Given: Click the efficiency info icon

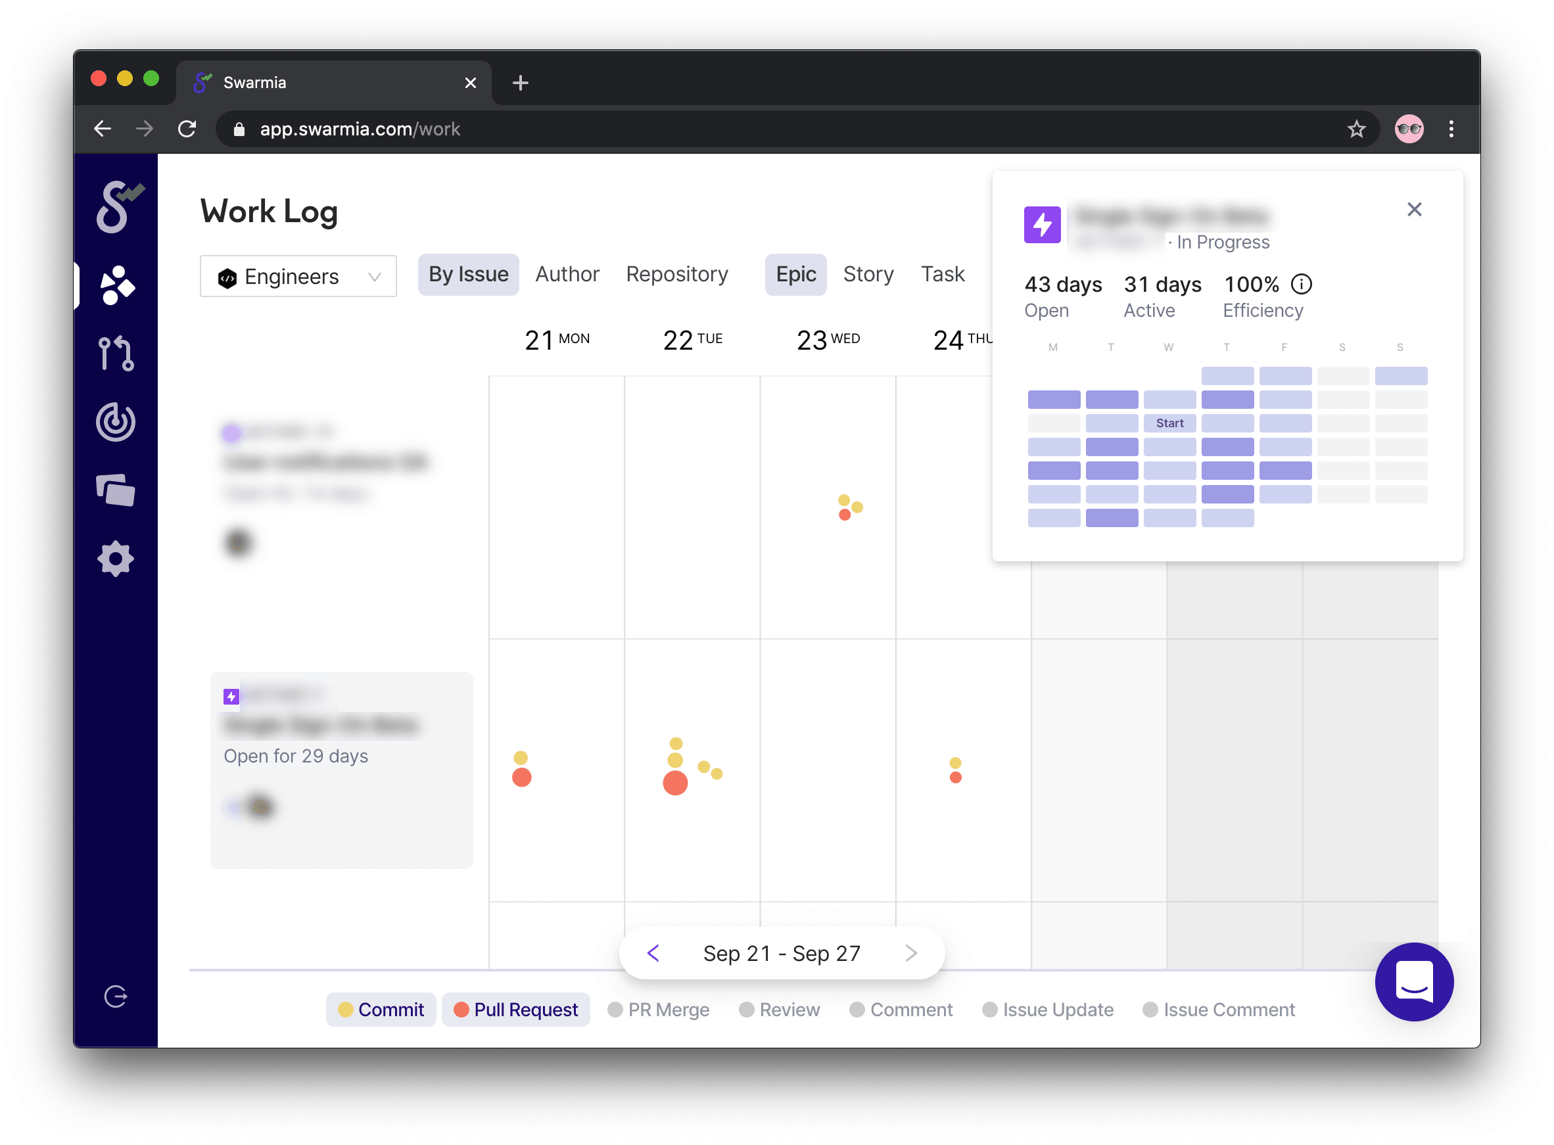Looking at the screenshot, I should (1301, 284).
